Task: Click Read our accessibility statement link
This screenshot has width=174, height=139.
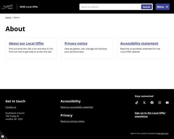Action: pos(77,107)
